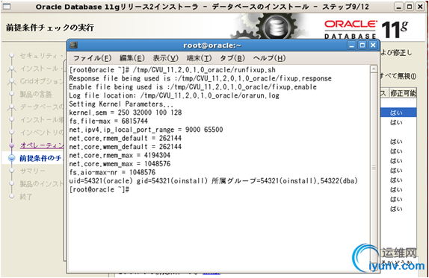429x278 pixels.
Task: Click the runfixup.sh command line
Action: (x=173, y=70)
